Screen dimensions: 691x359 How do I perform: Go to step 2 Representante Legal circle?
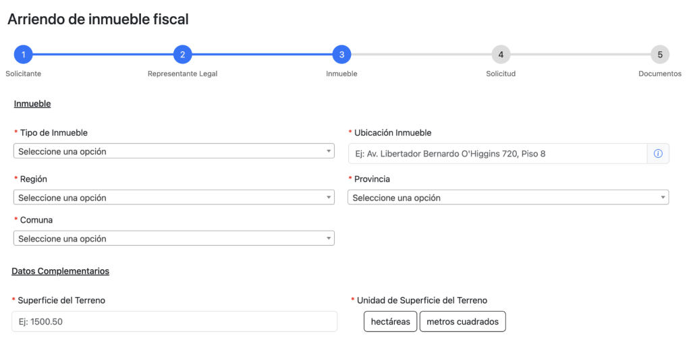(182, 55)
